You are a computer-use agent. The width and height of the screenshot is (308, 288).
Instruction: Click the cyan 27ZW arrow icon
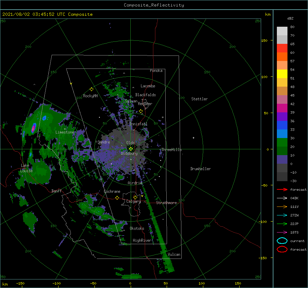[x=282, y=215]
